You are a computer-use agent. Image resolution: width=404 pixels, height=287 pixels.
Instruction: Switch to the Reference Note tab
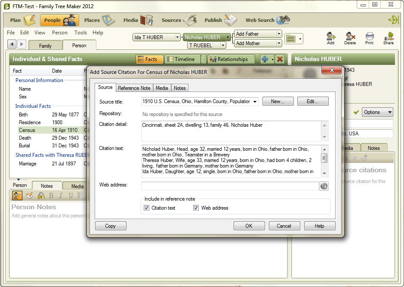point(134,88)
